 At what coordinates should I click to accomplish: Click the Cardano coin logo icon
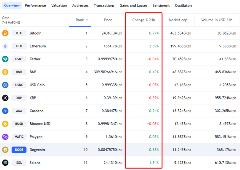(5, 111)
